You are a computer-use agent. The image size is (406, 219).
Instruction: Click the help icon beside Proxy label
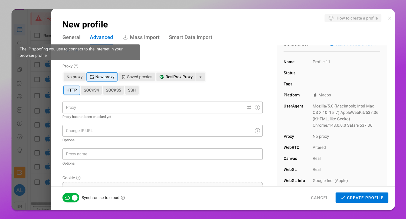coord(76,66)
